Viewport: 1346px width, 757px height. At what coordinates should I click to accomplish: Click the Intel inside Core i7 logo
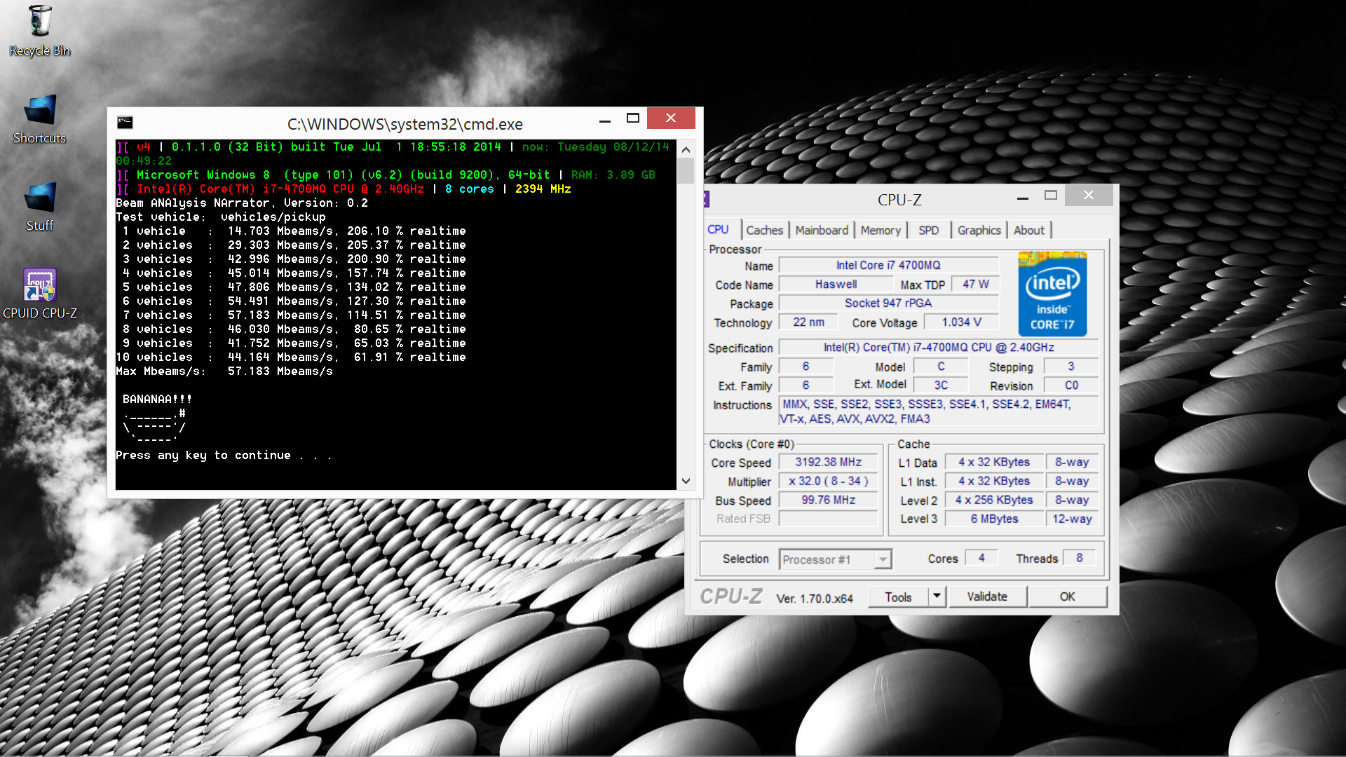[1052, 294]
